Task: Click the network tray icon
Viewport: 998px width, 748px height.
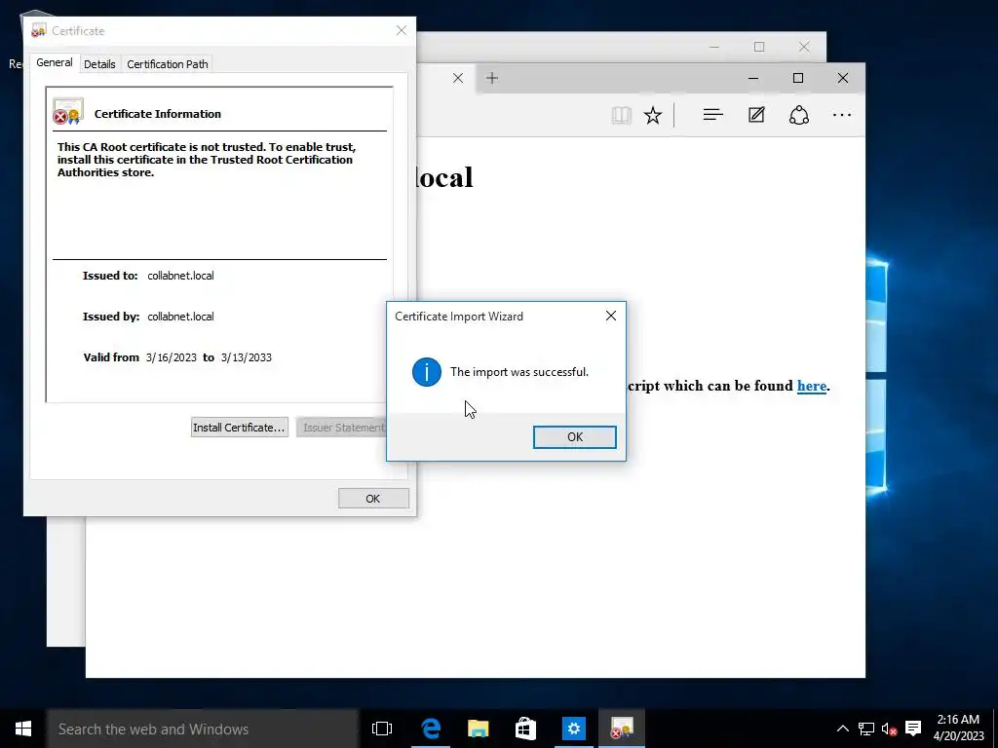Action: 865,729
